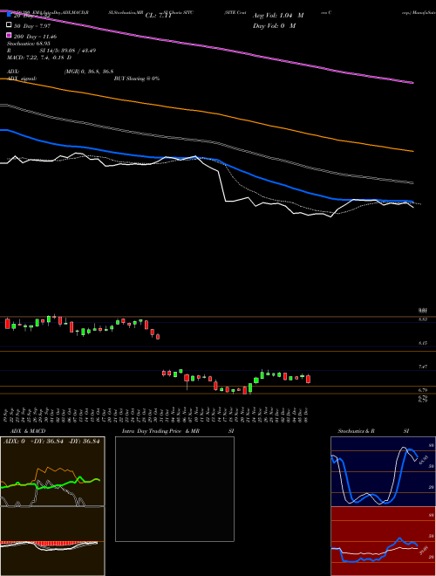Select the '50 Day - 7.97' legend text

tap(32, 26)
